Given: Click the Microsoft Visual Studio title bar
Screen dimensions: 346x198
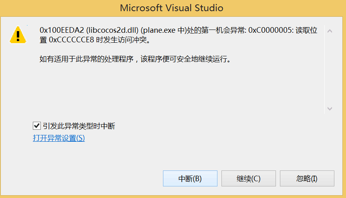Looking at the screenshot, I should pyautogui.click(x=172, y=8).
